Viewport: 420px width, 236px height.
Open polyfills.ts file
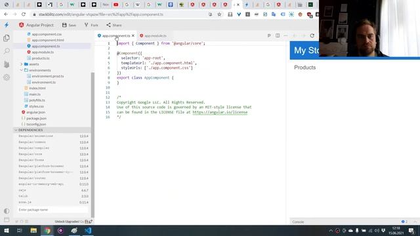pos(37,100)
